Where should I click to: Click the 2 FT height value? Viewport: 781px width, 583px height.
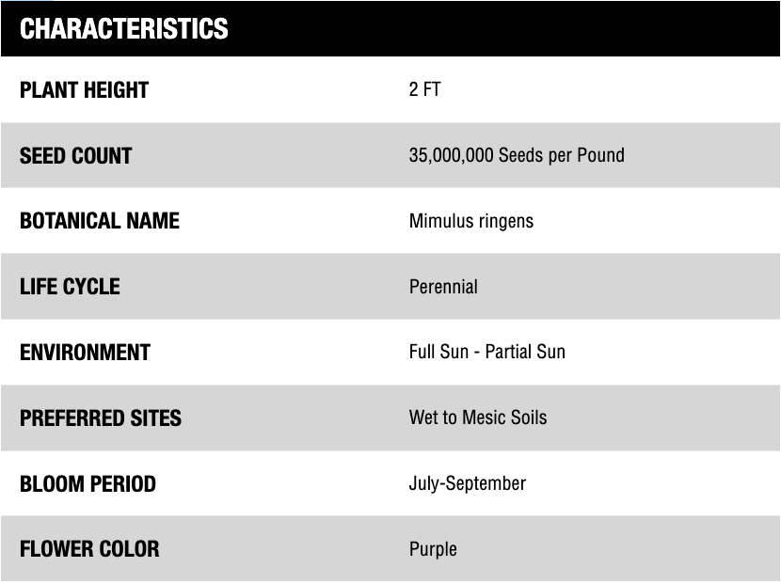pyautogui.click(x=424, y=90)
